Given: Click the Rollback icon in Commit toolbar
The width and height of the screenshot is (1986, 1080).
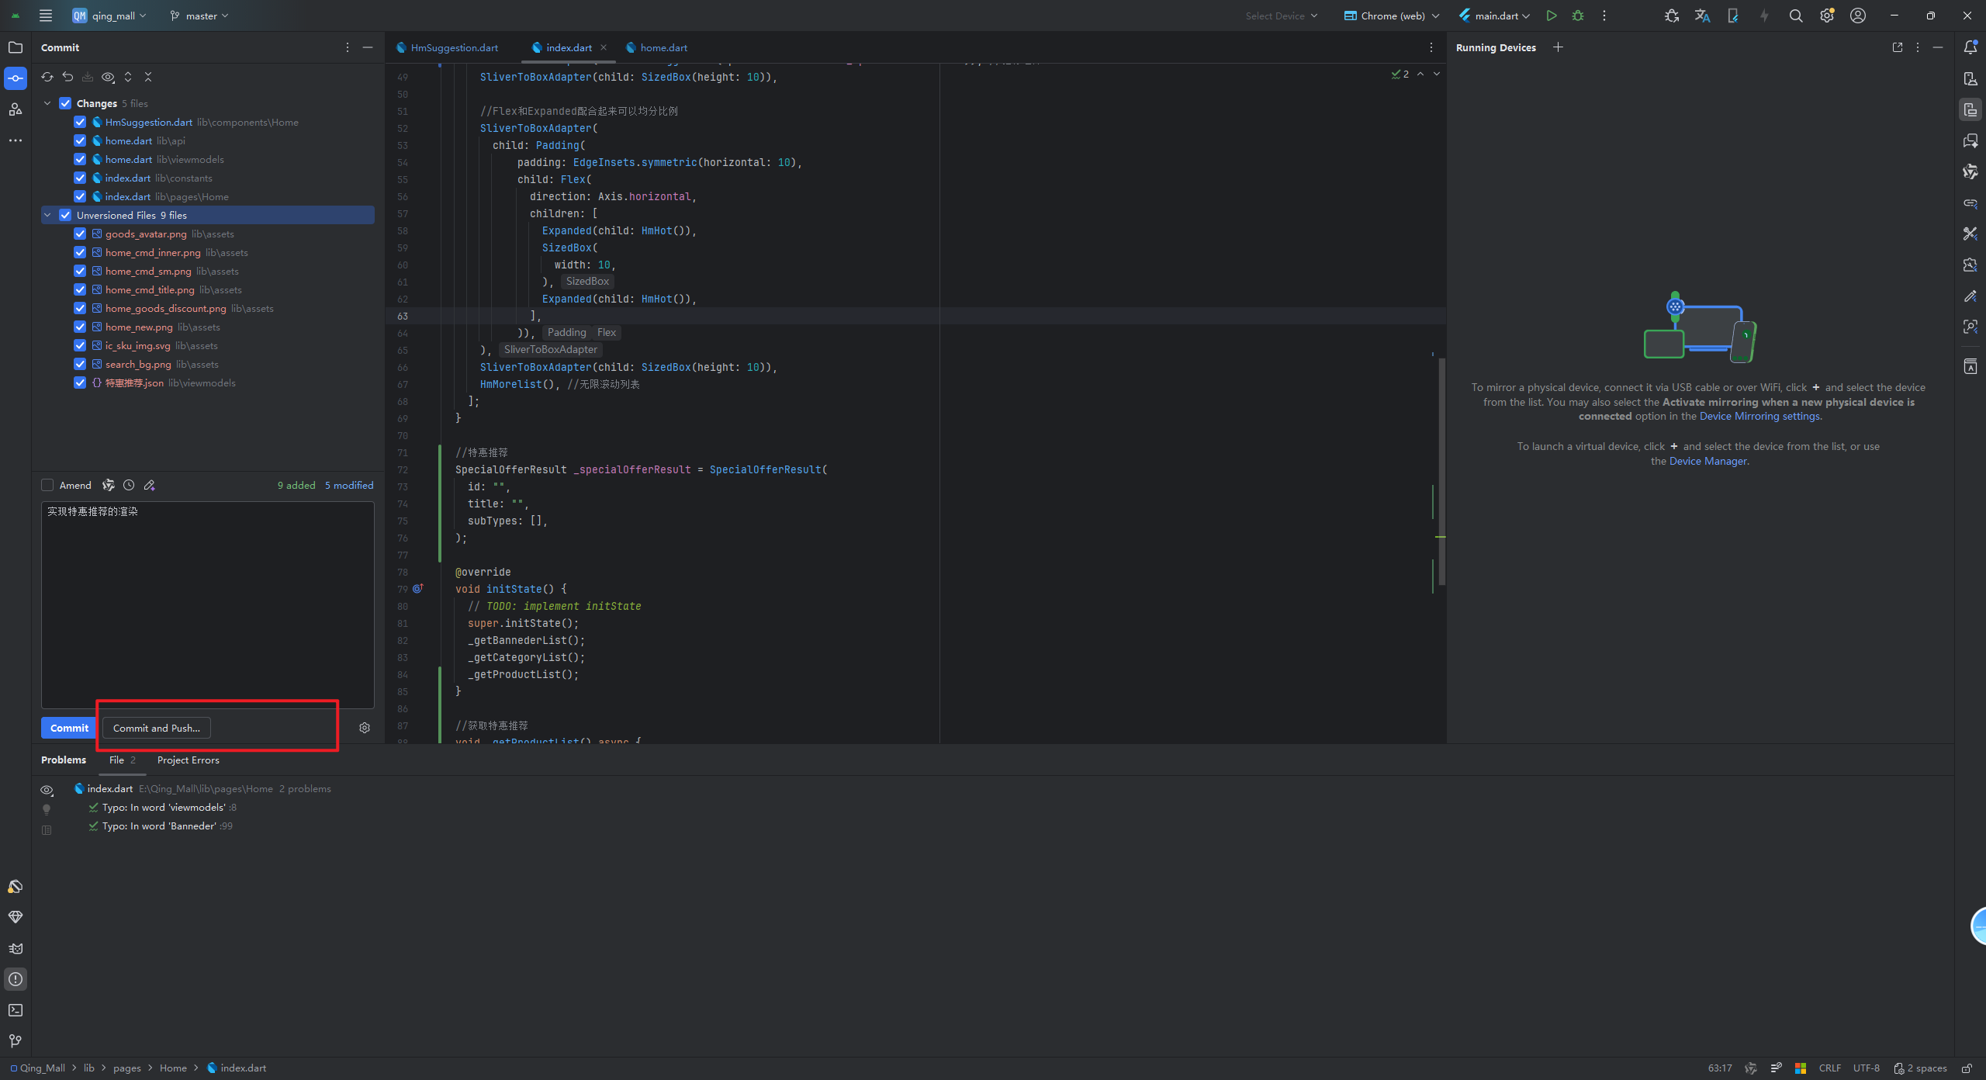Looking at the screenshot, I should click(67, 77).
